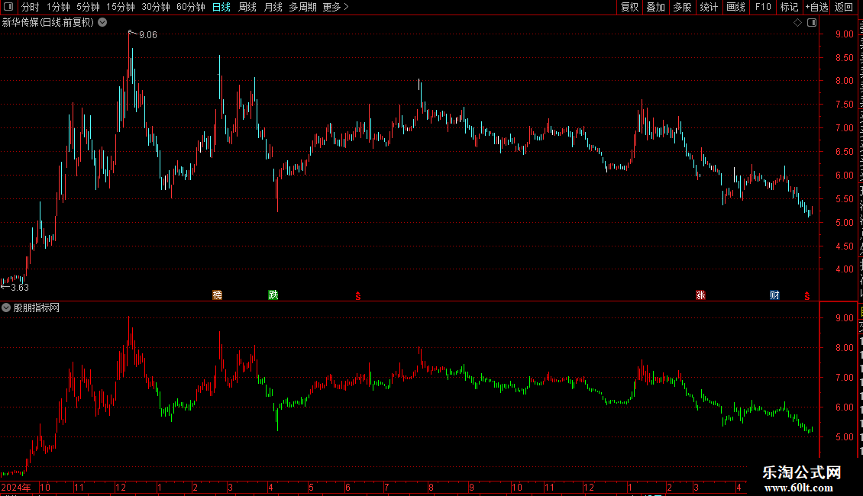Open the 统计 statistics tool

(708, 7)
